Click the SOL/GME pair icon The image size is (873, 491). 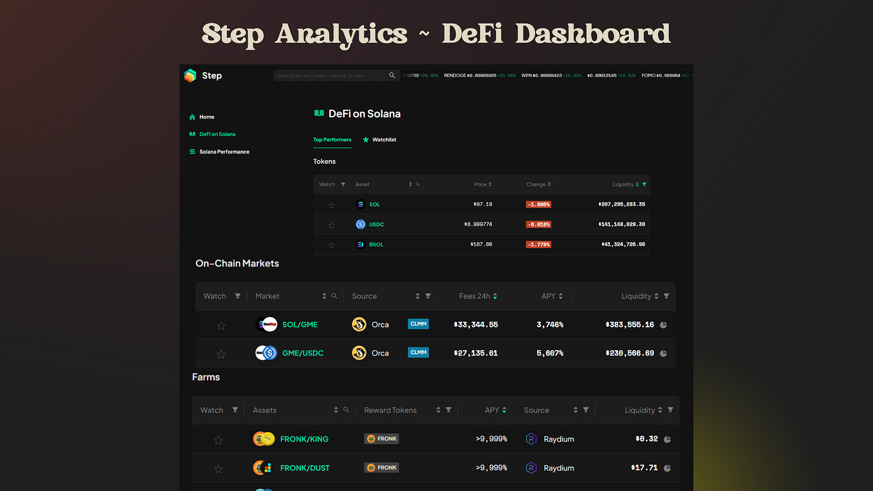click(x=266, y=324)
